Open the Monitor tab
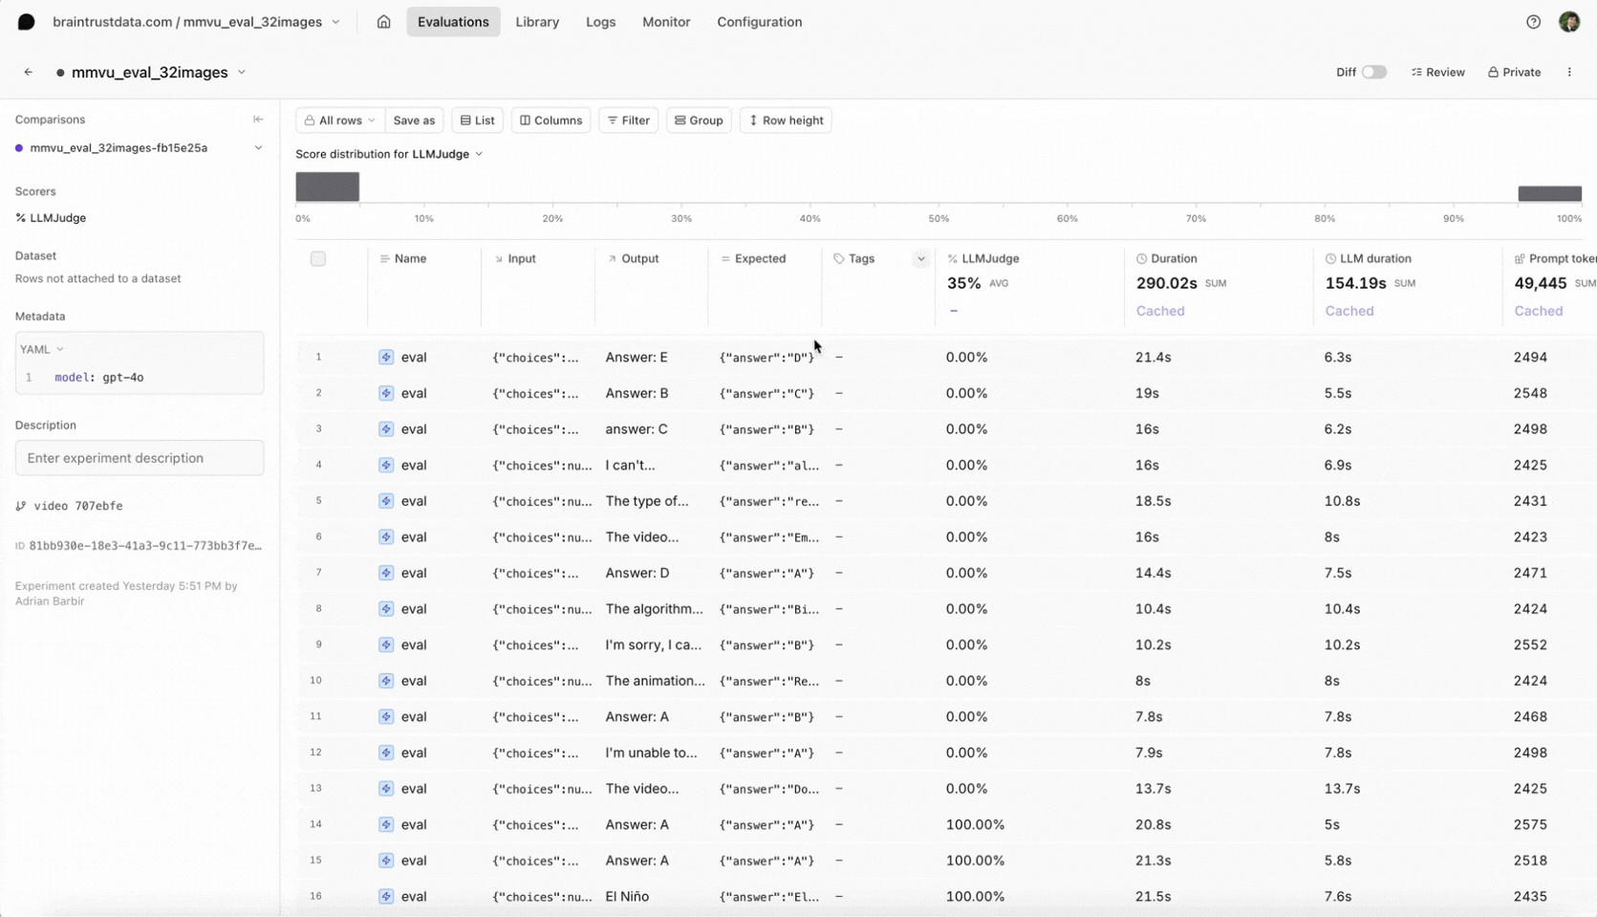 [666, 22]
